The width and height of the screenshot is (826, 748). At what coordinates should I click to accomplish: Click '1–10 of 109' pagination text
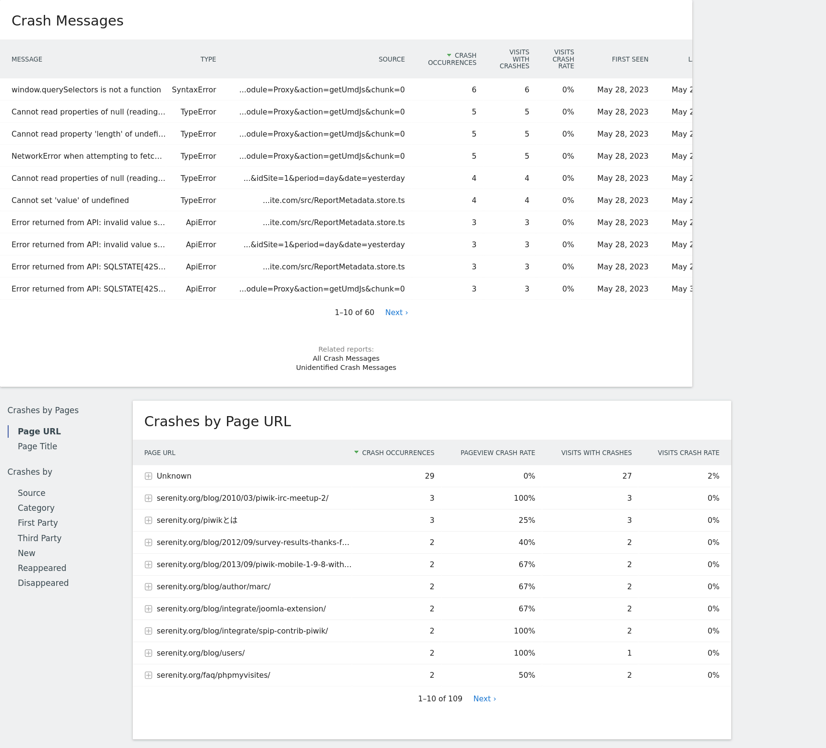(440, 699)
